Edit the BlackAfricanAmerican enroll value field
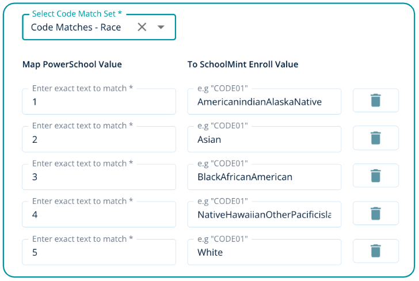 click(x=264, y=177)
